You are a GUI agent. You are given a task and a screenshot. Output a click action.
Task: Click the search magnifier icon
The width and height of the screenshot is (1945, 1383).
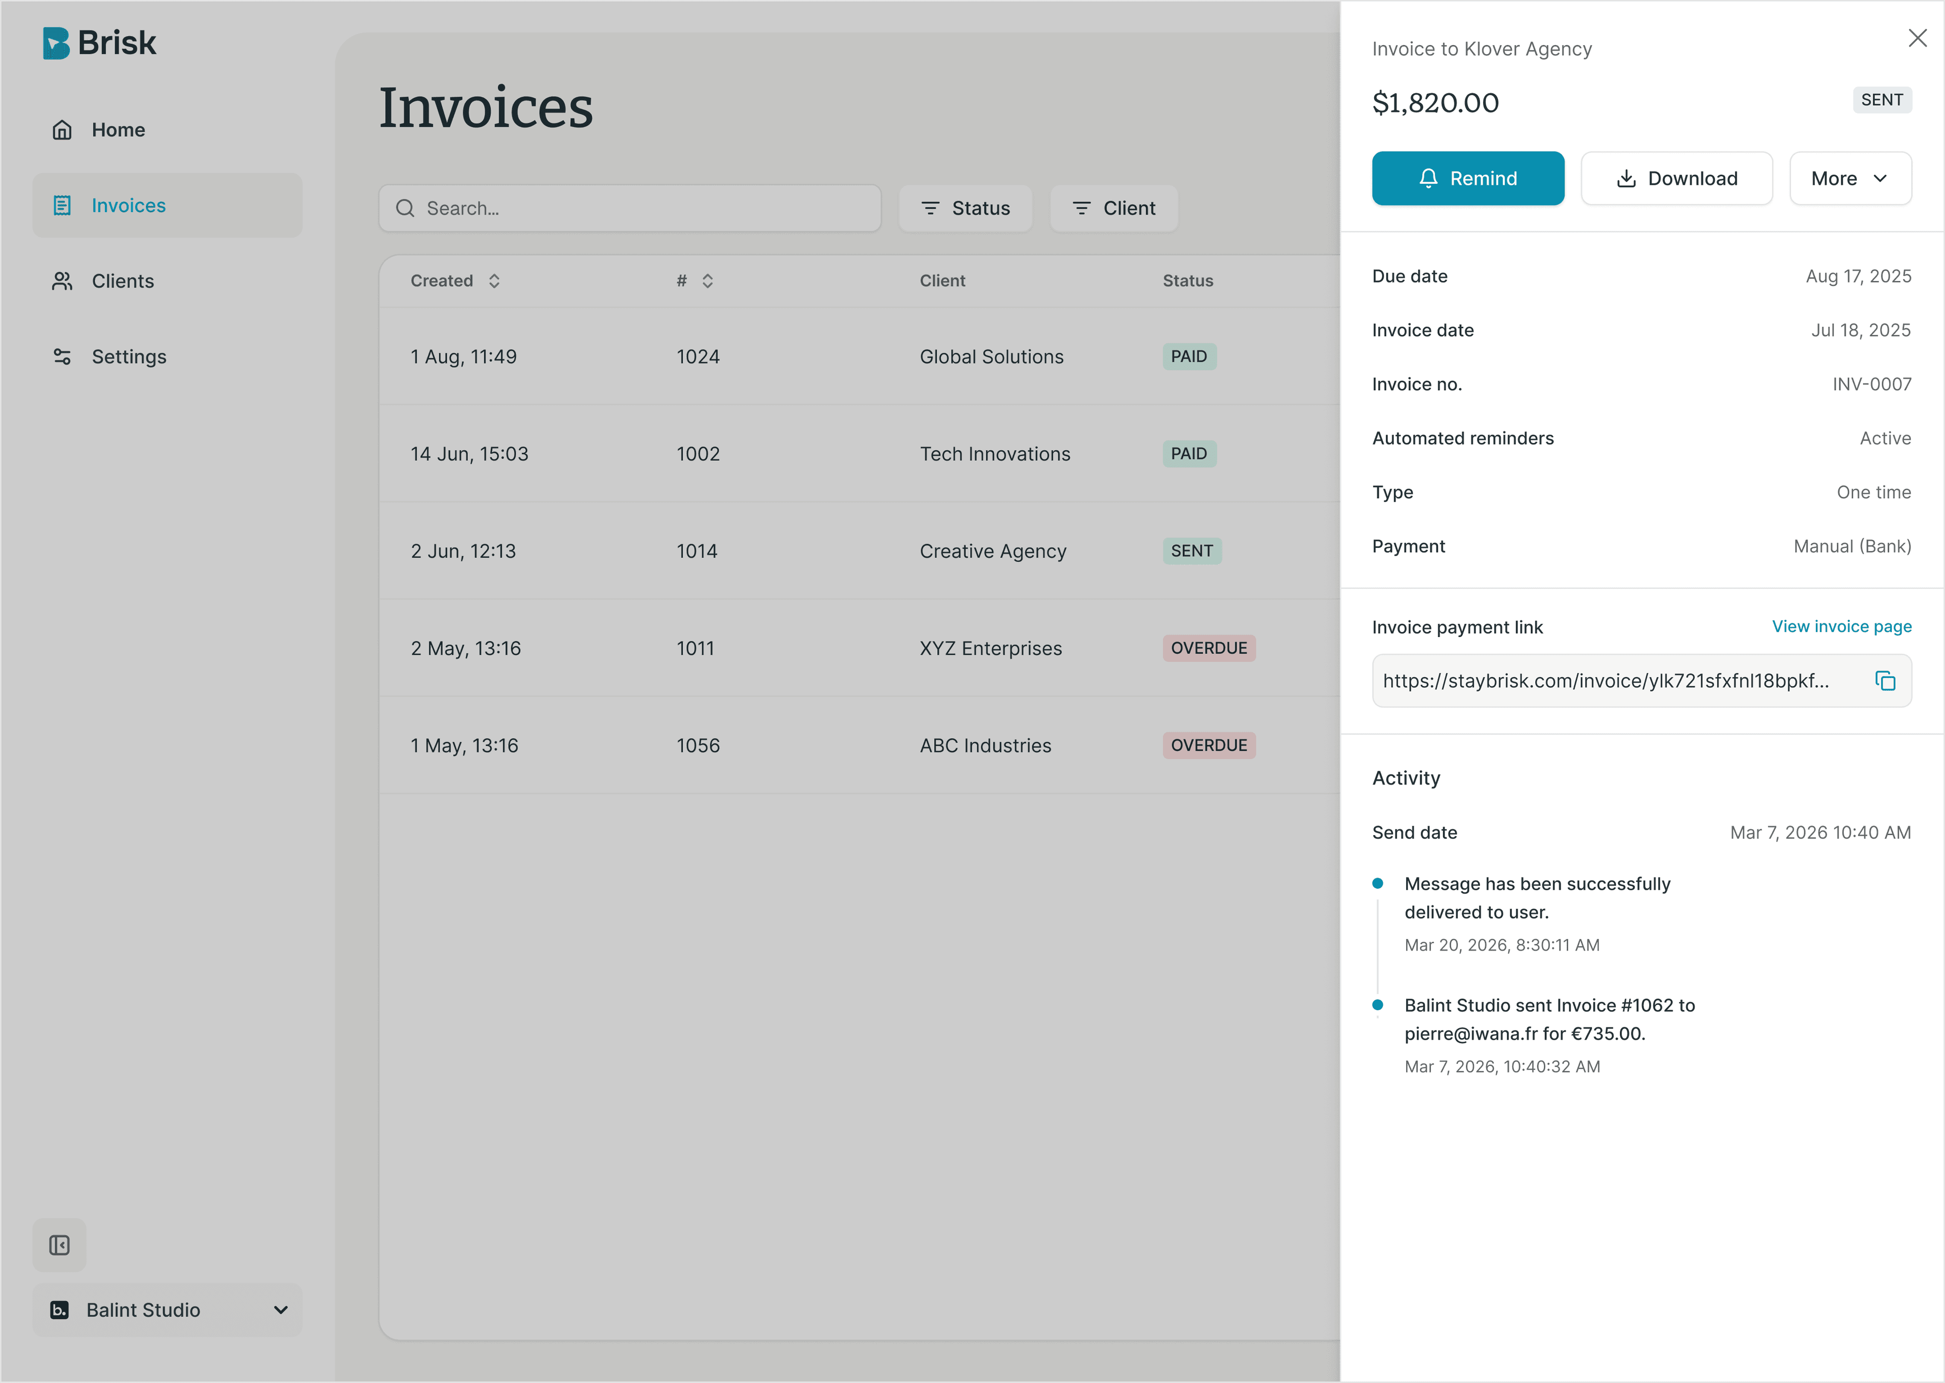(405, 209)
